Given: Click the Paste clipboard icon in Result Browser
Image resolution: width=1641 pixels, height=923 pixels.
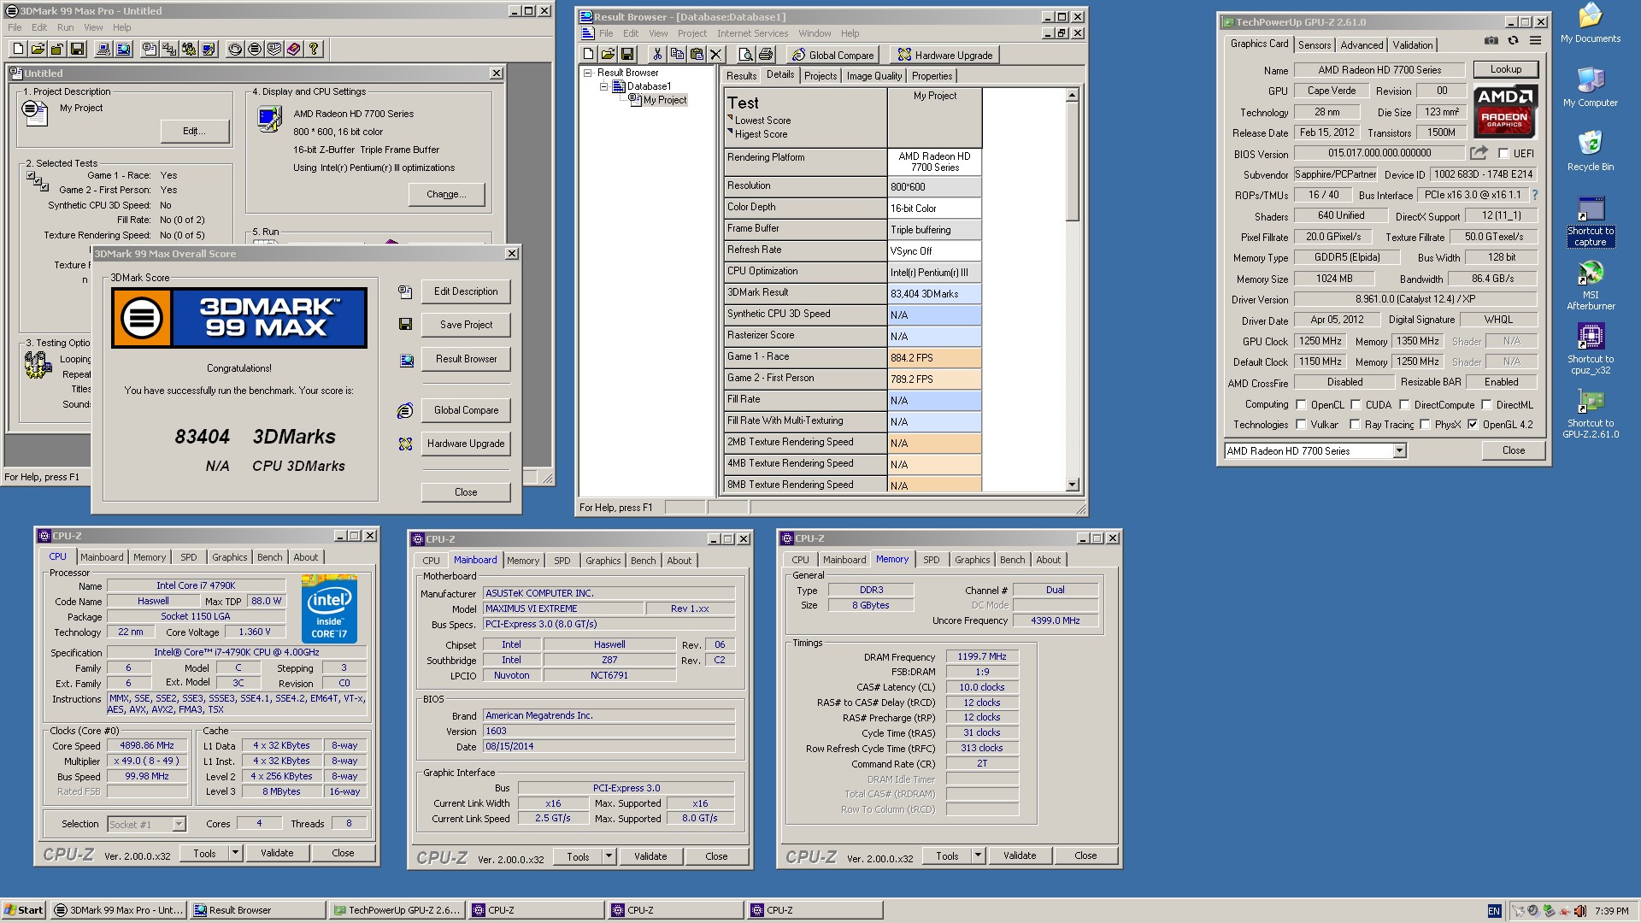Looking at the screenshot, I should tap(697, 55).
